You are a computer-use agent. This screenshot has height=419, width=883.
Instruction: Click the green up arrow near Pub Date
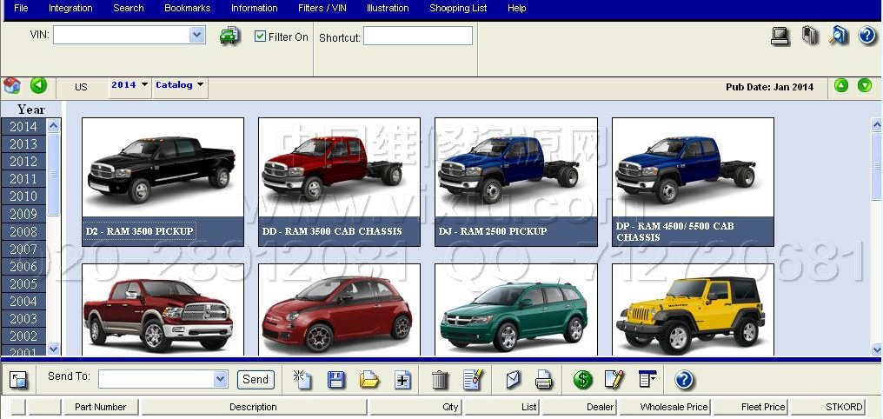(x=841, y=85)
